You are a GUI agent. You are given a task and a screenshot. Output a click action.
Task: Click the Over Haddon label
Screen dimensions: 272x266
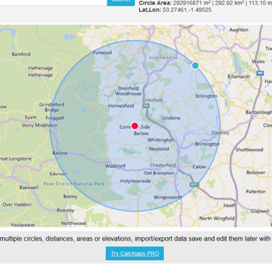(17, 204)
